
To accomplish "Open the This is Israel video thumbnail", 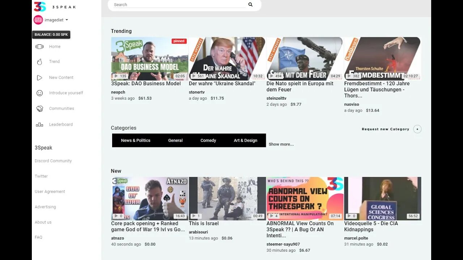I will (x=227, y=199).
